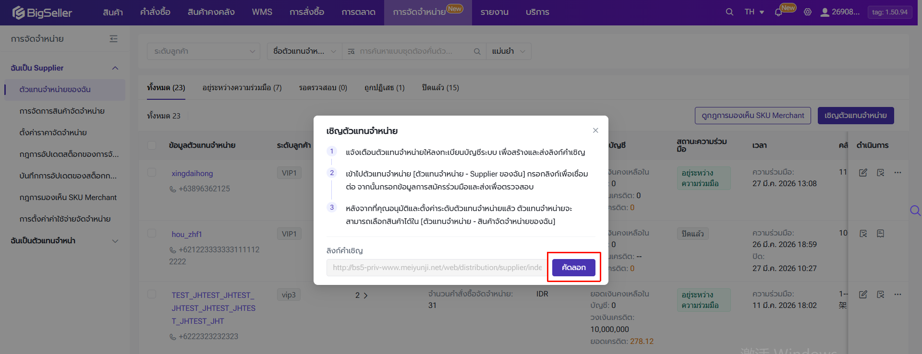
Task: Select ตัวแทนจำหน่ายของฉัน in sidebar
Action: pyautogui.click(x=65, y=90)
